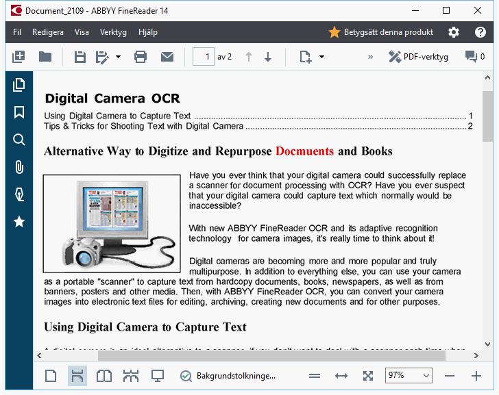Open the Verktyg menu
Screen dimensions: 499x395
[113, 32]
